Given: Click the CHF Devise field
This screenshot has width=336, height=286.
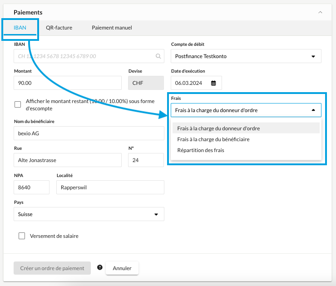Looking at the screenshot, I should point(146,83).
